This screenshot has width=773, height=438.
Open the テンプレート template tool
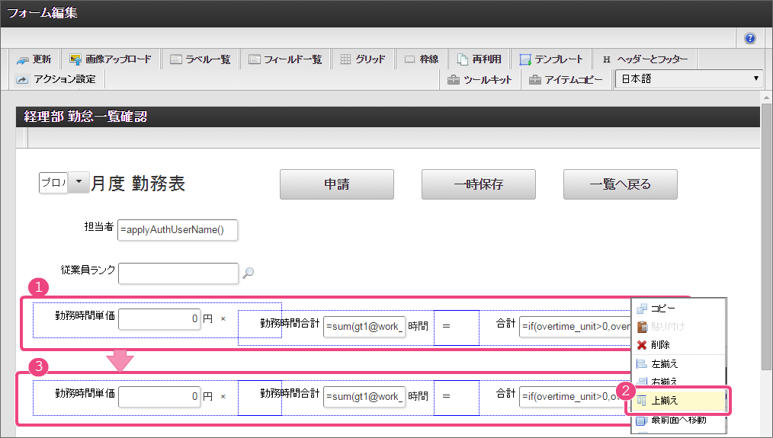point(551,59)
